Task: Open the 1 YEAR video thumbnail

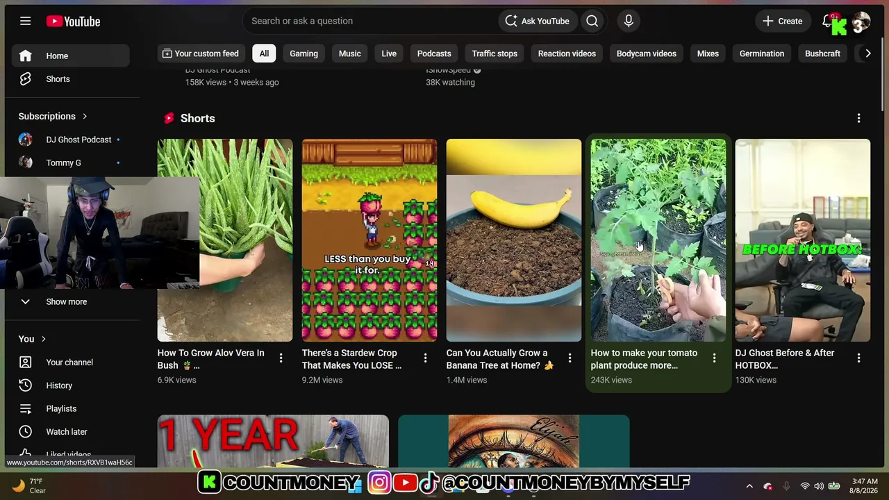Action: click(x=273, y=442)
